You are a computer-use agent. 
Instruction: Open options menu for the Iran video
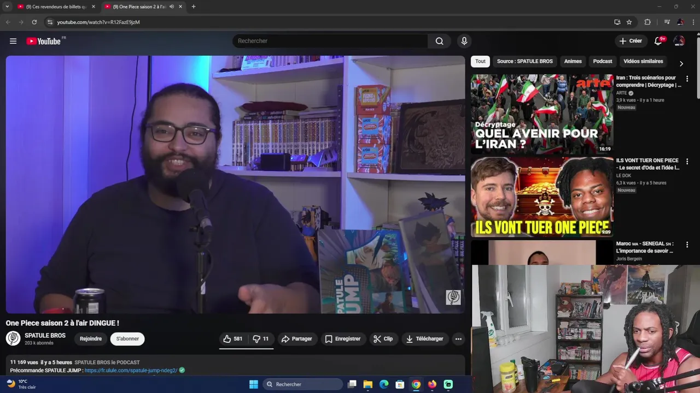[687, 79]
